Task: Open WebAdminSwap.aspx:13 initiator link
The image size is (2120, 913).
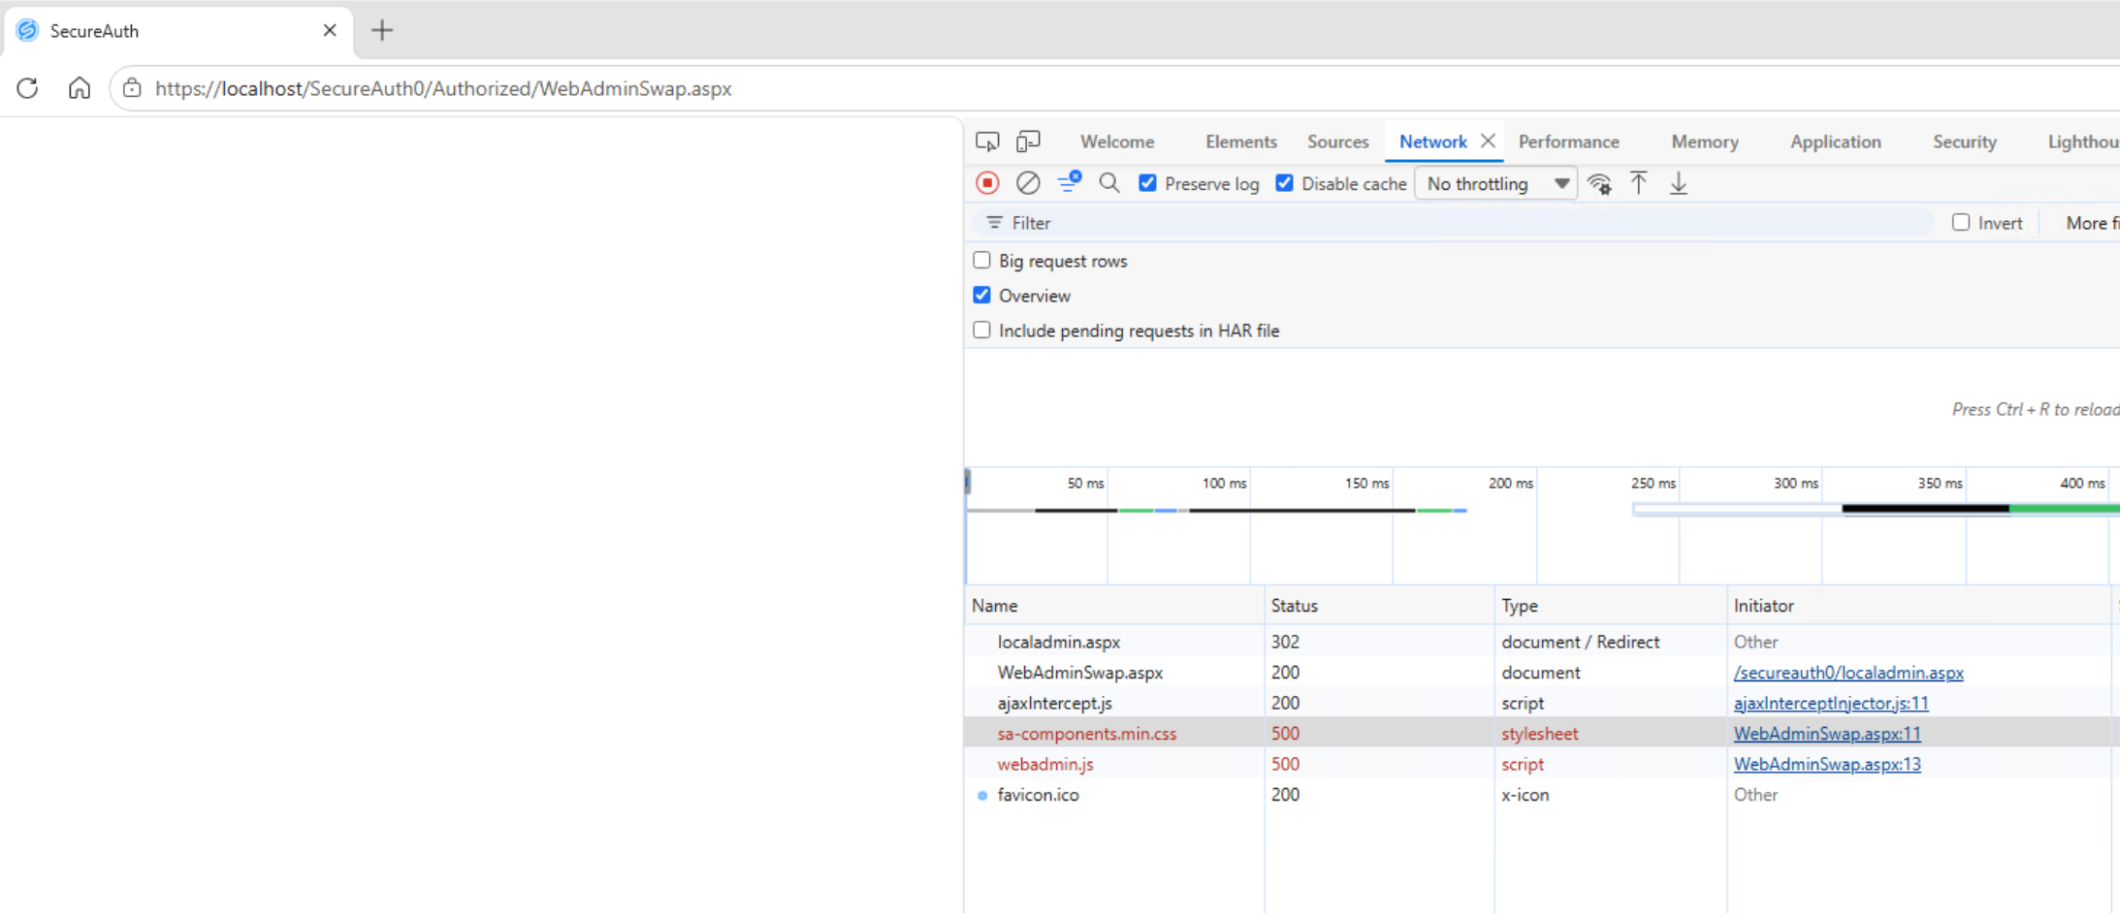Action: pyautogui.click(x=1827, y=764)
